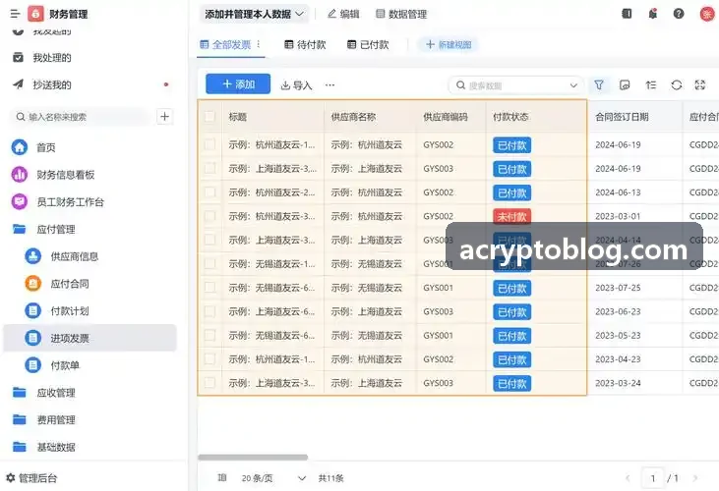The image size is (719, 491).
Task: Collapse the sidebar with the hamburger icon
Action: pos(15,14)
